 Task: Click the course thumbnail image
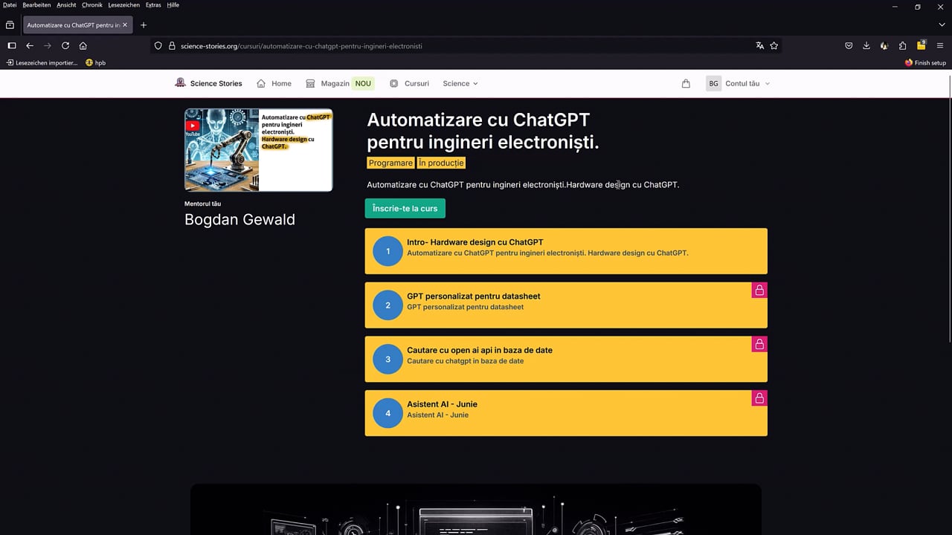259,150
